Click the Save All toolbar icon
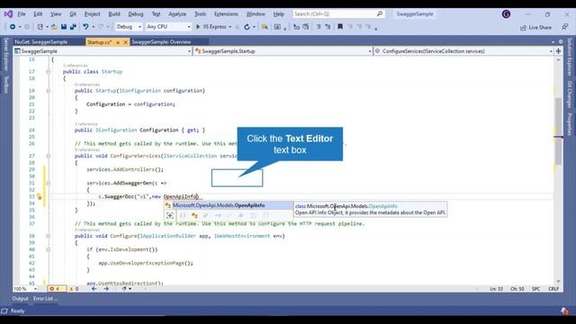 coord(73,27)
